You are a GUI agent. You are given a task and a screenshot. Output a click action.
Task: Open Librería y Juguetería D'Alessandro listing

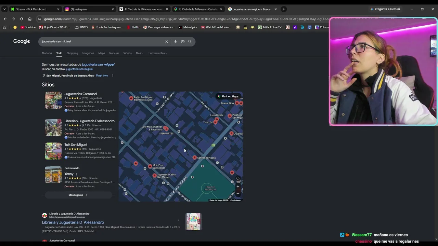point(89,121)
